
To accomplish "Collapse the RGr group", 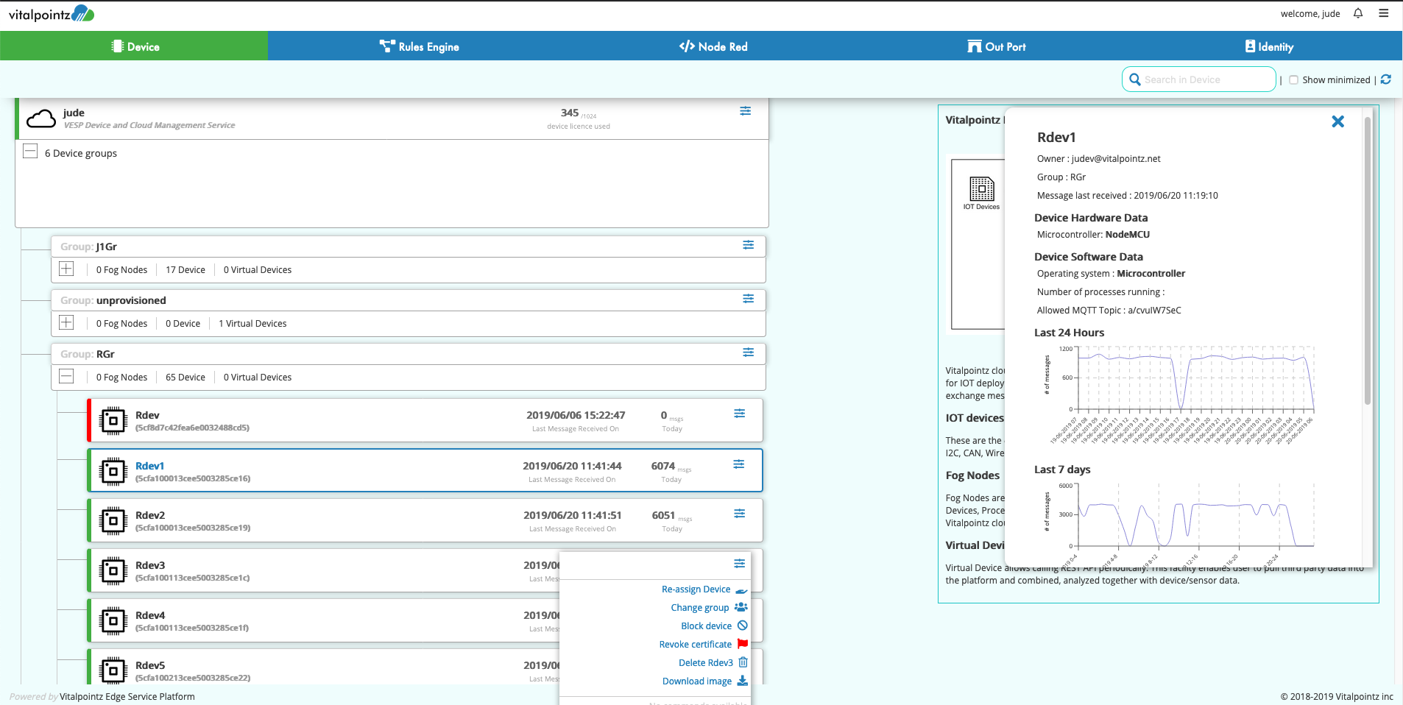I will click(66, 376).
